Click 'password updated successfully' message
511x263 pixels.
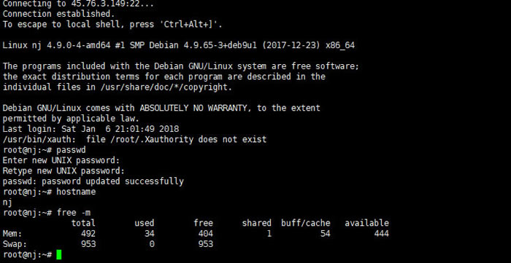coord(112,181)
